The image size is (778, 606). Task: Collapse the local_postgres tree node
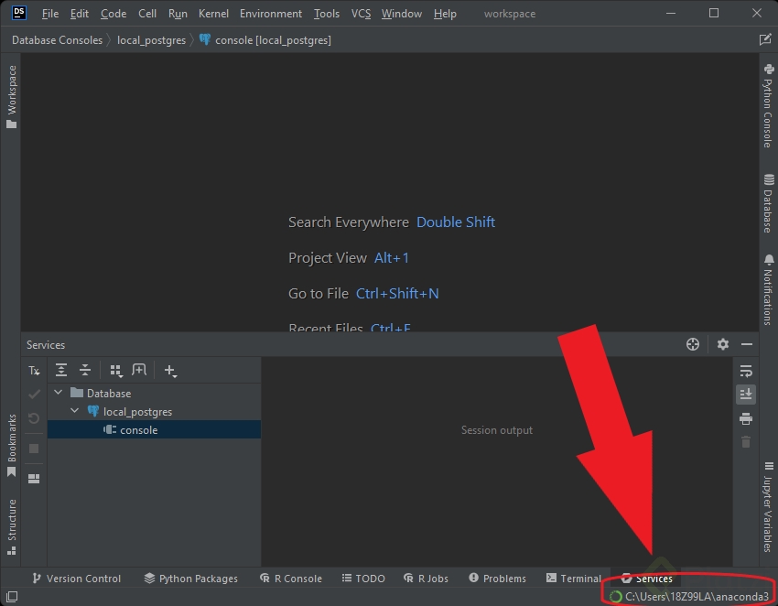pos(74,411)
